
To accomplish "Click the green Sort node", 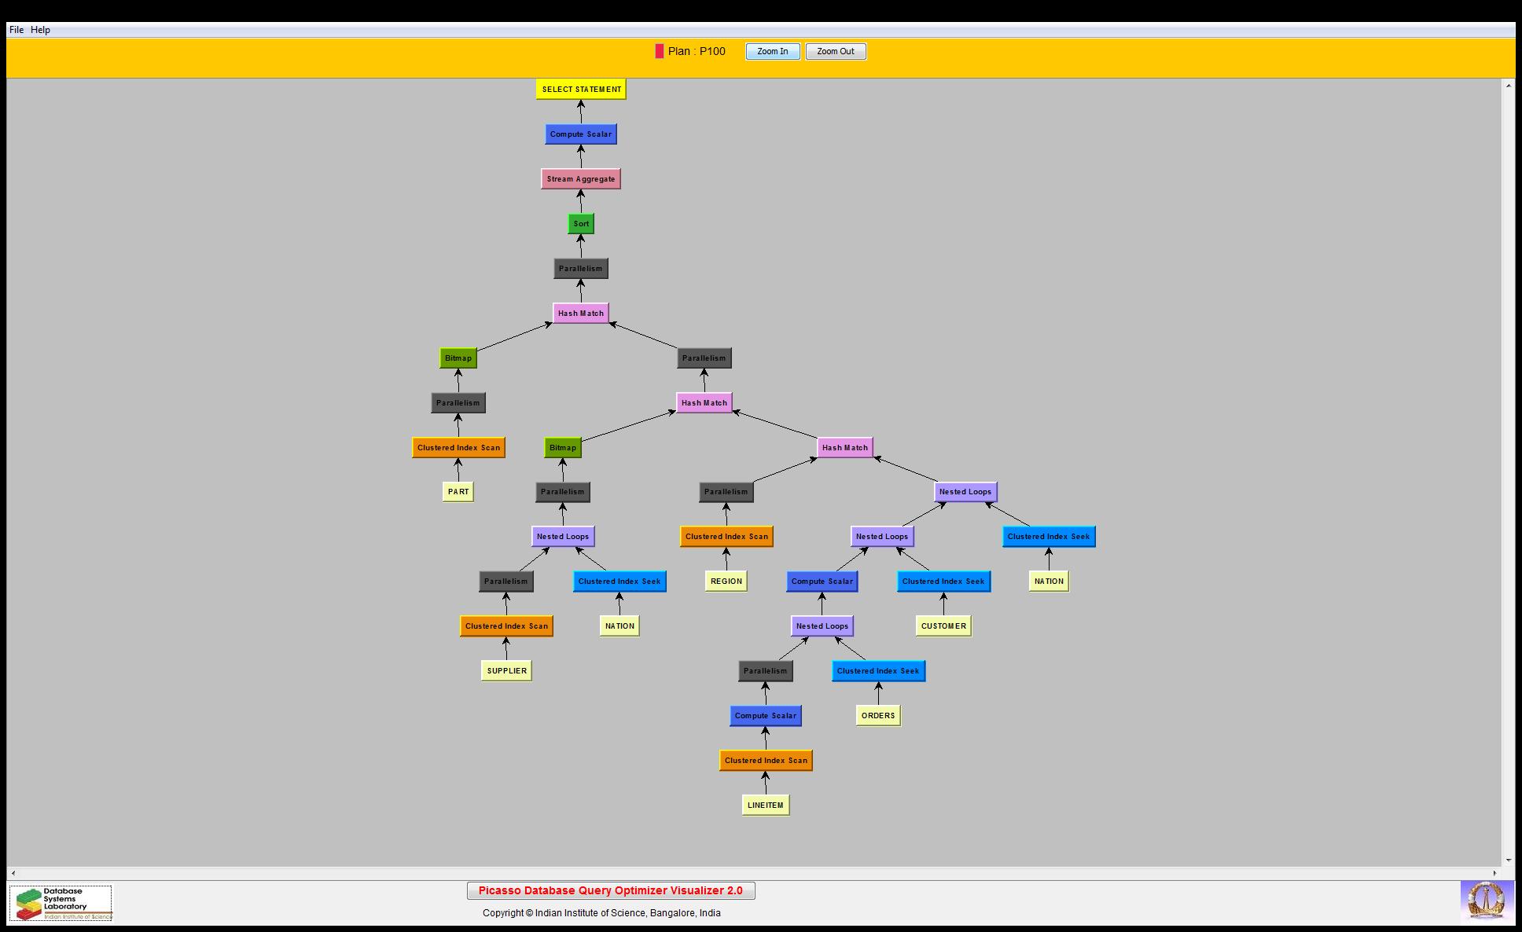I will 581,224.
